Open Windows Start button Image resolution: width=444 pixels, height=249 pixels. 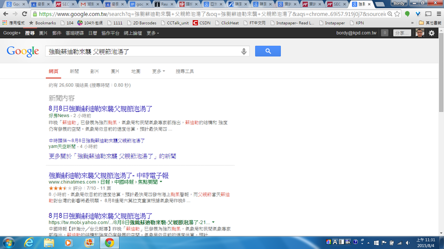coord(9,243)
